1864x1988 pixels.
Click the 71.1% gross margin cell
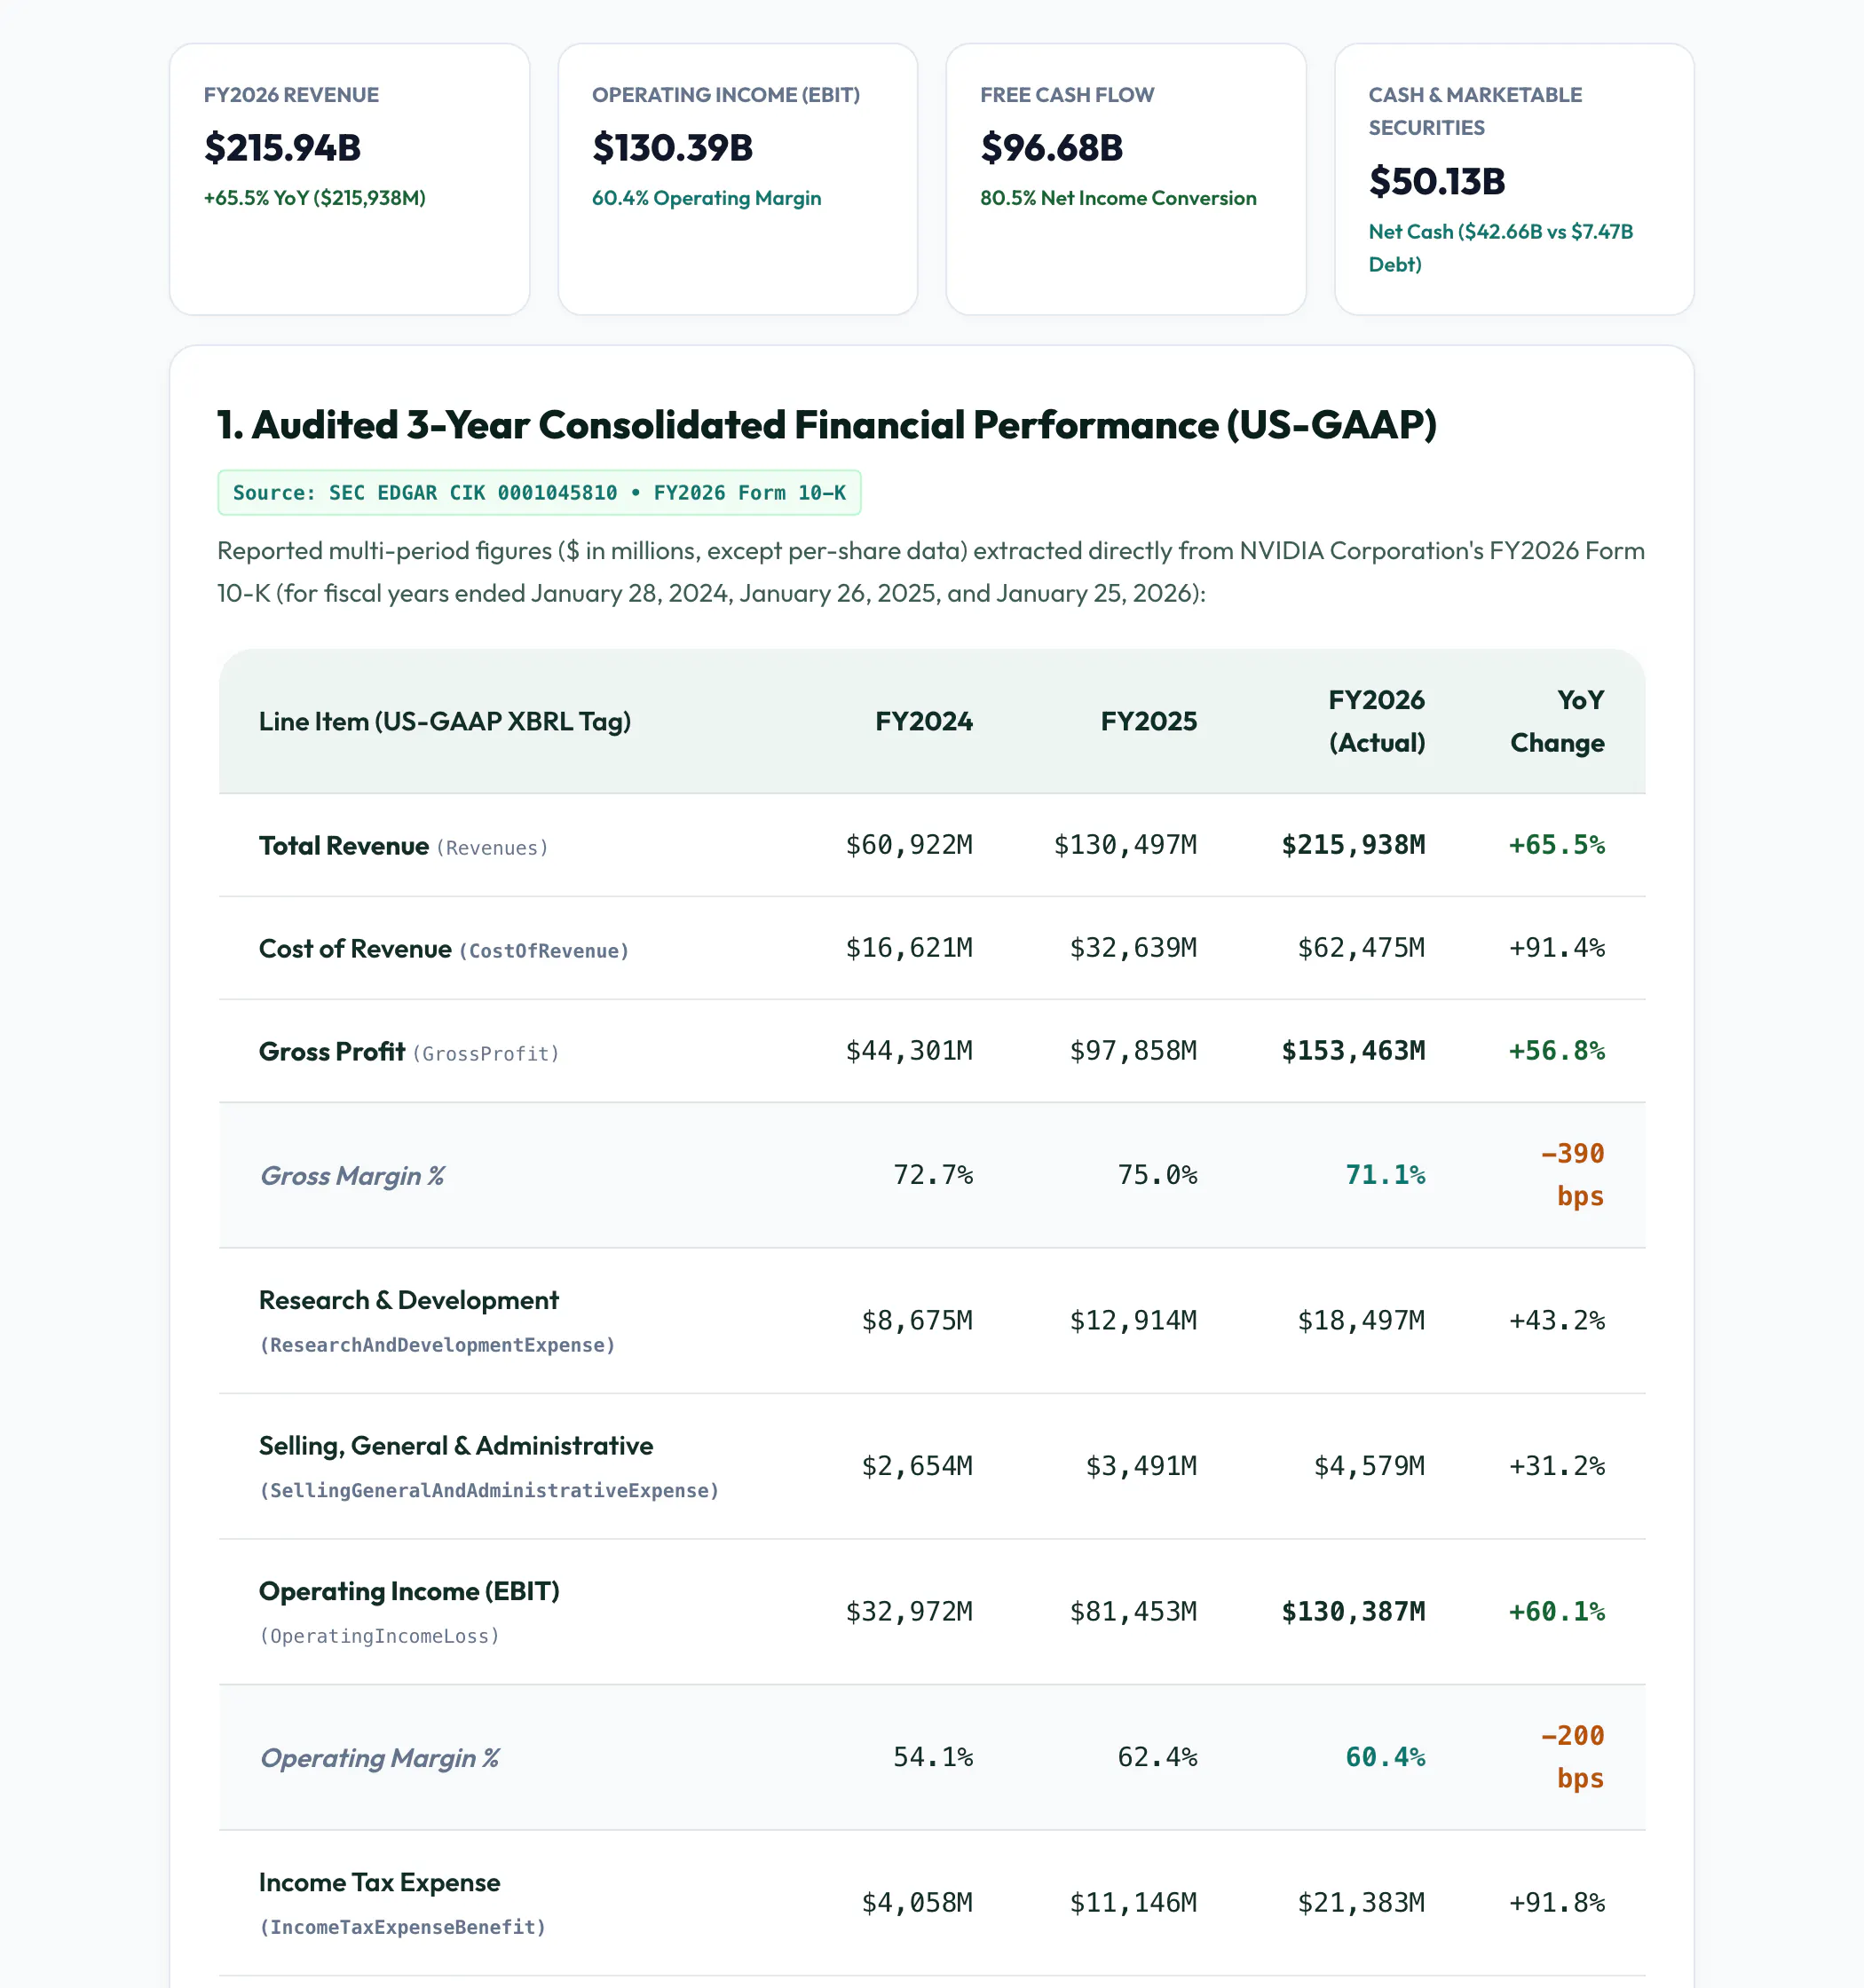click(x=1385, y=1175)
